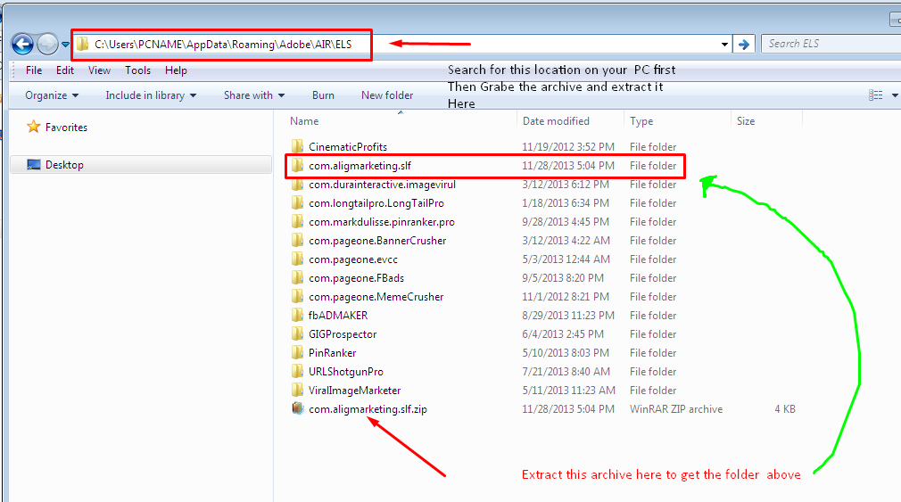Click the Favorites star icon

tap(34, 127)
